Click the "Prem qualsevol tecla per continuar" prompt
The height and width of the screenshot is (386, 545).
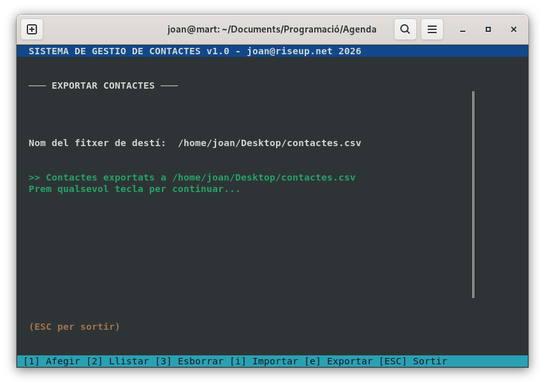coord(134,189)
